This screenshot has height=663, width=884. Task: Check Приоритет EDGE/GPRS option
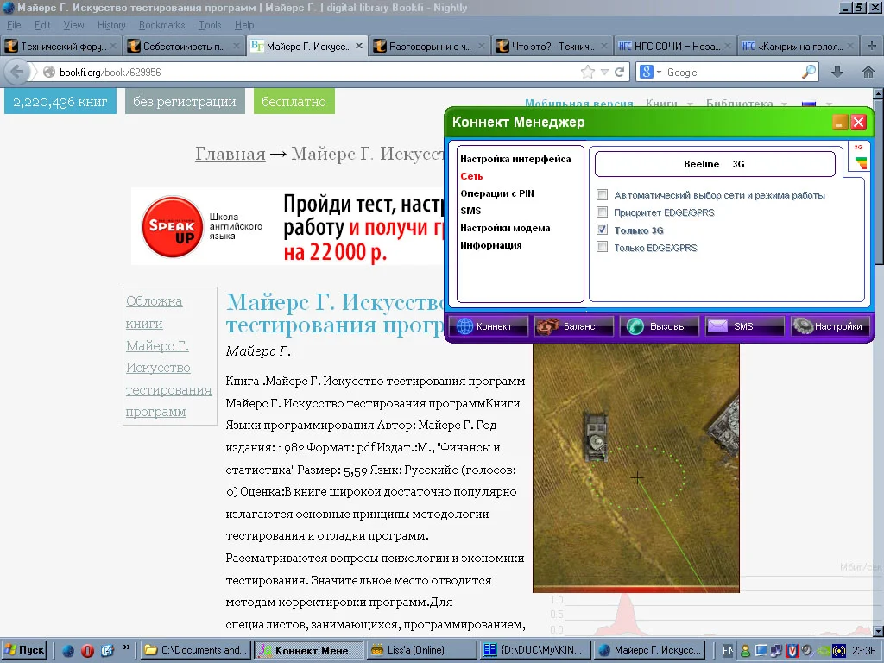click(603, 212)
